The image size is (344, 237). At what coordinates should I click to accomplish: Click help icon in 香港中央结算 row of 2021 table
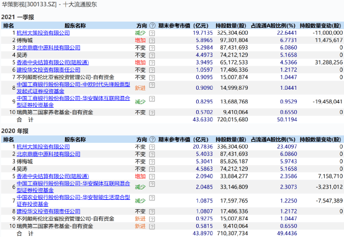click(x=152, y=63)
